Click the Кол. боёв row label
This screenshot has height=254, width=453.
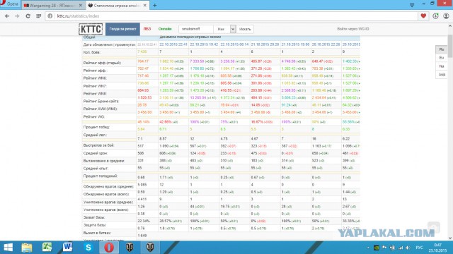[92, 52]
